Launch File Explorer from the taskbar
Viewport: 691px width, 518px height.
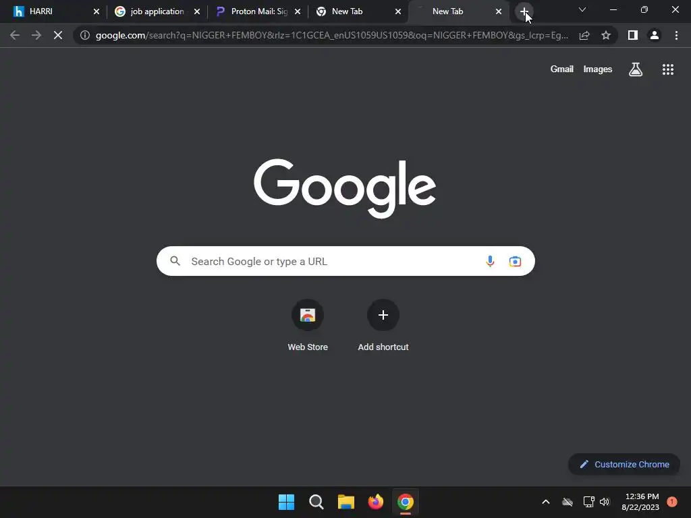tap(346, 502)
